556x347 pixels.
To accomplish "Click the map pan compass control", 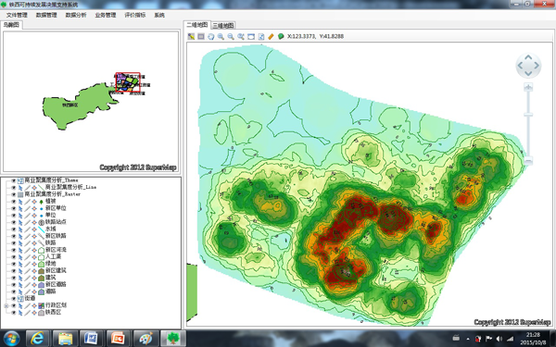I will [x=528, y=66].
